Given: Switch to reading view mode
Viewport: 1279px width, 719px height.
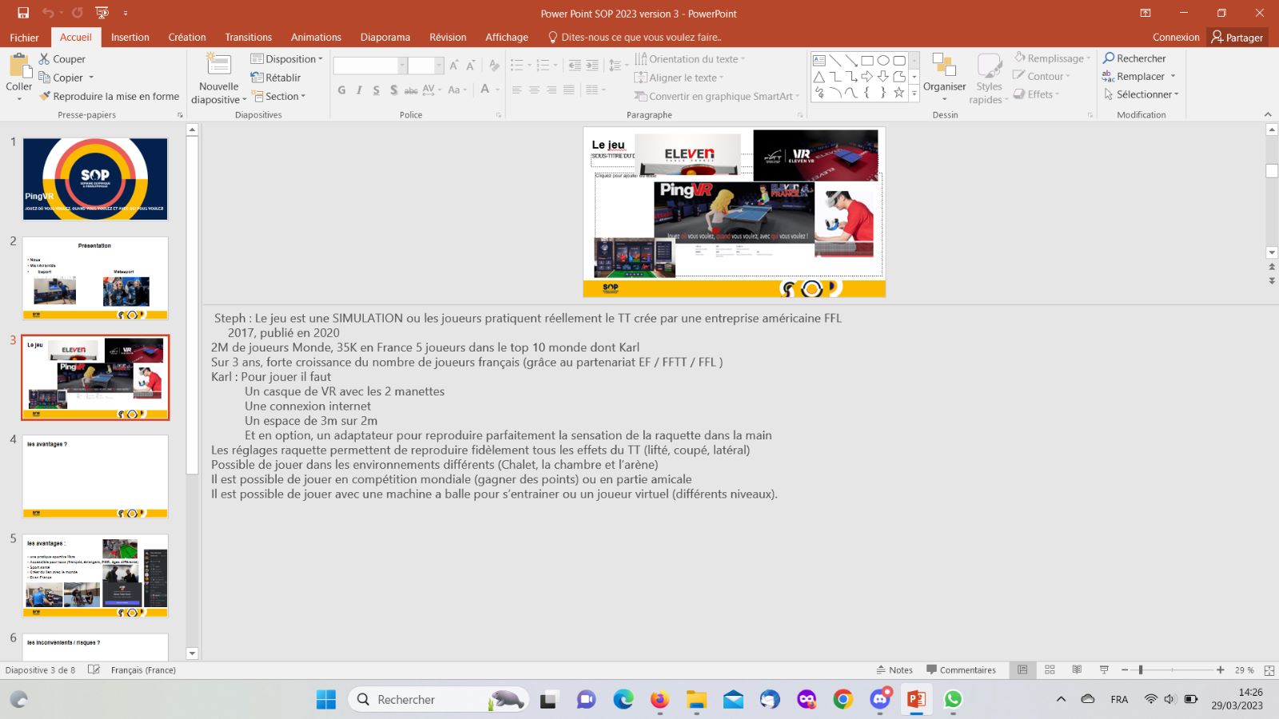Looking at the screenshot, I should point(1077,670).
